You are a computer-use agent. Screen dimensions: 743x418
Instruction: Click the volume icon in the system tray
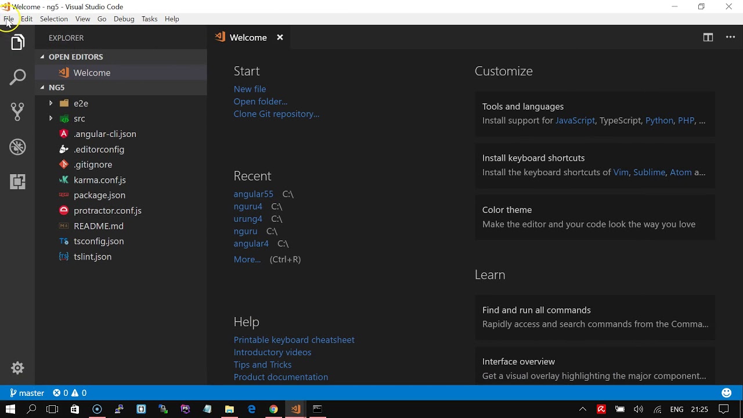pyautogui.click(x=639, y=409)
